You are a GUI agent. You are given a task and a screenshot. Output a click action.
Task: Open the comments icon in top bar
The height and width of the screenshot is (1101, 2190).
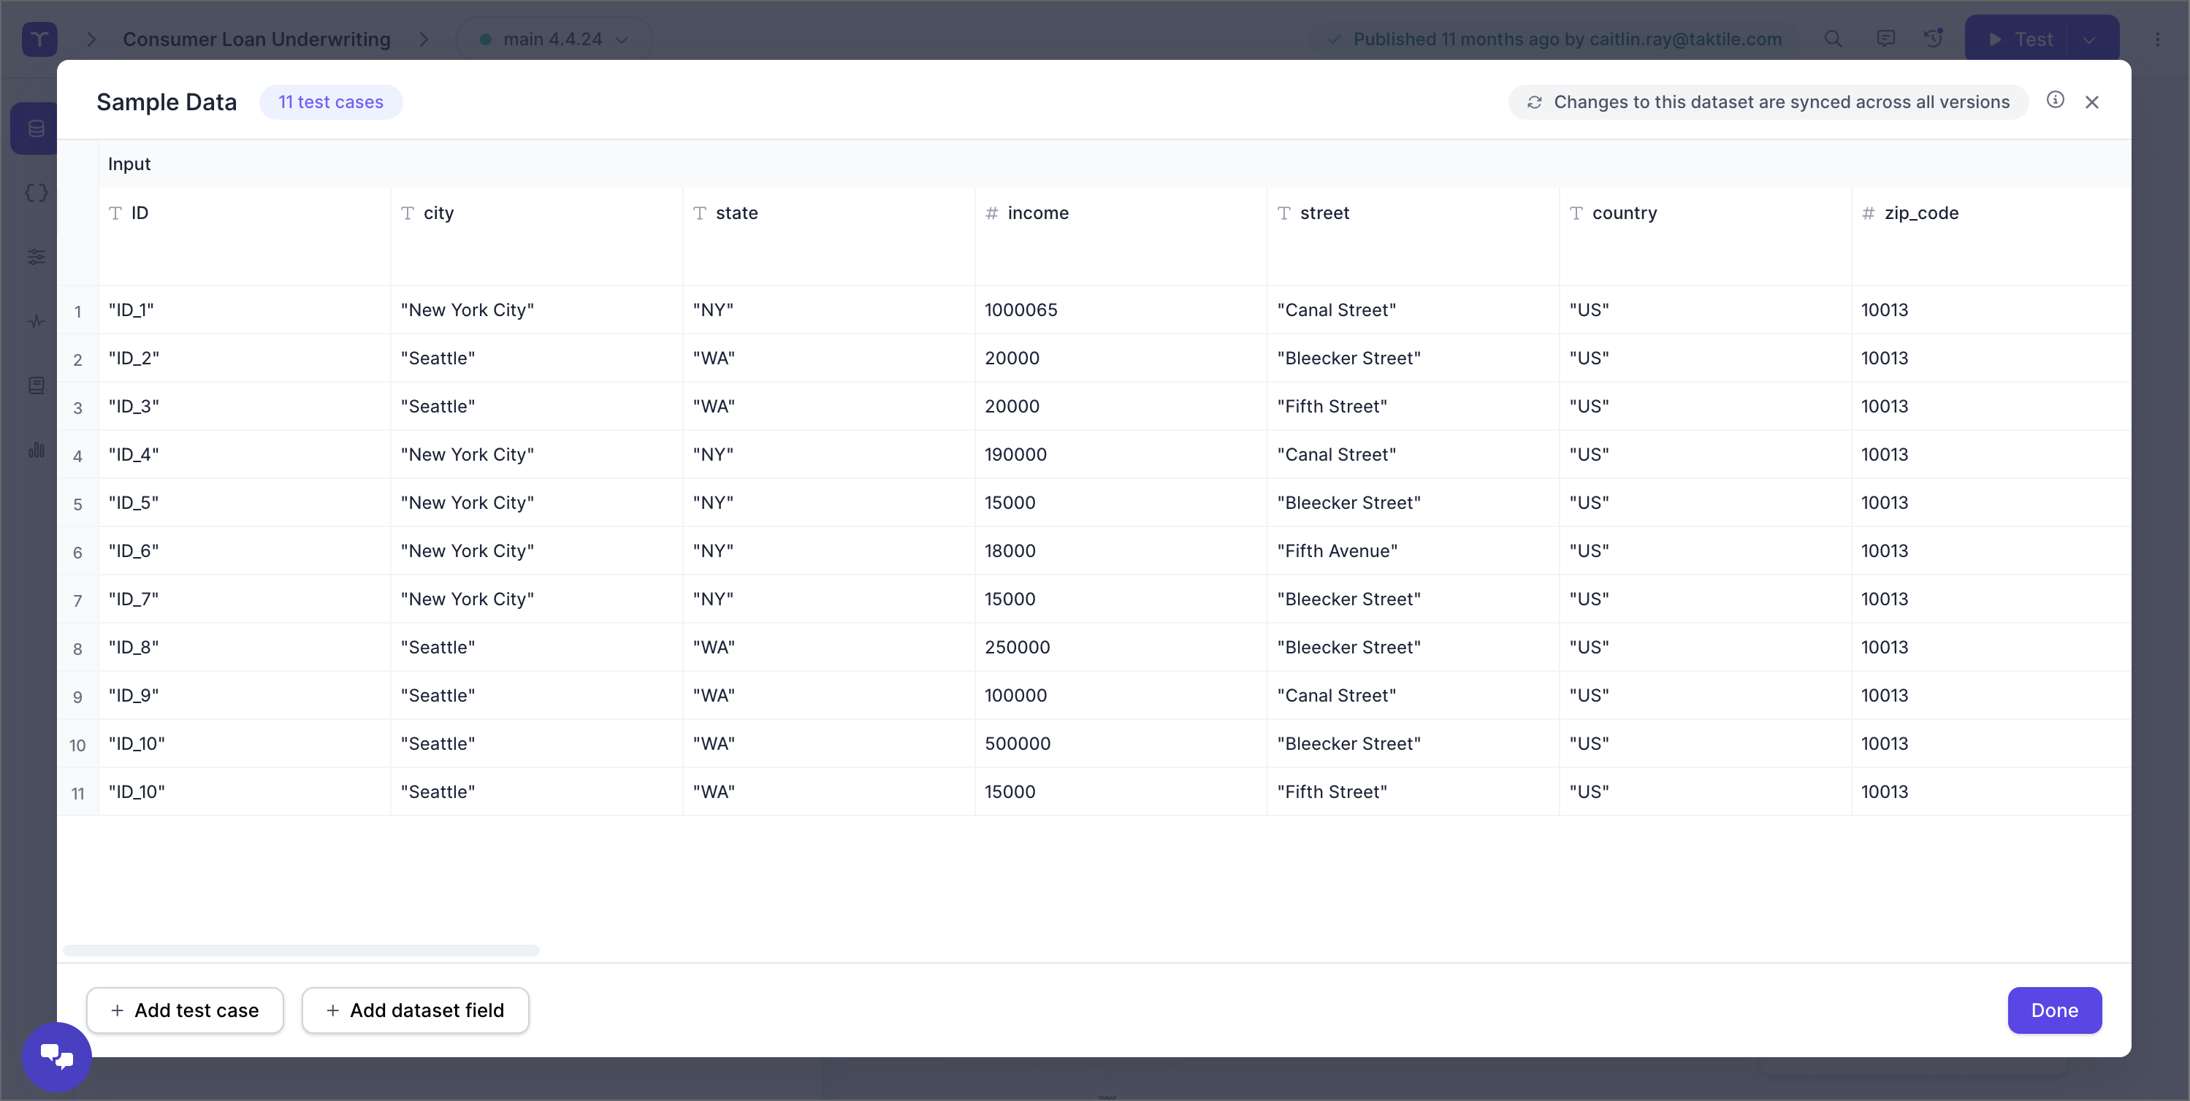(x=1885, y=39)
